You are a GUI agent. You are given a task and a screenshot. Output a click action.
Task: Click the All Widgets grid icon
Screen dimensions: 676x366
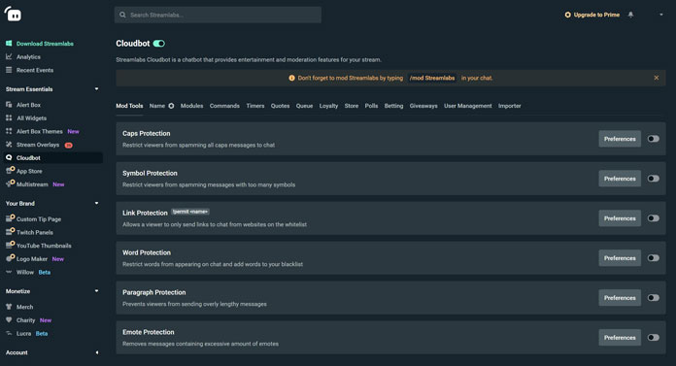pyautogui.click(x=9, y=117)
